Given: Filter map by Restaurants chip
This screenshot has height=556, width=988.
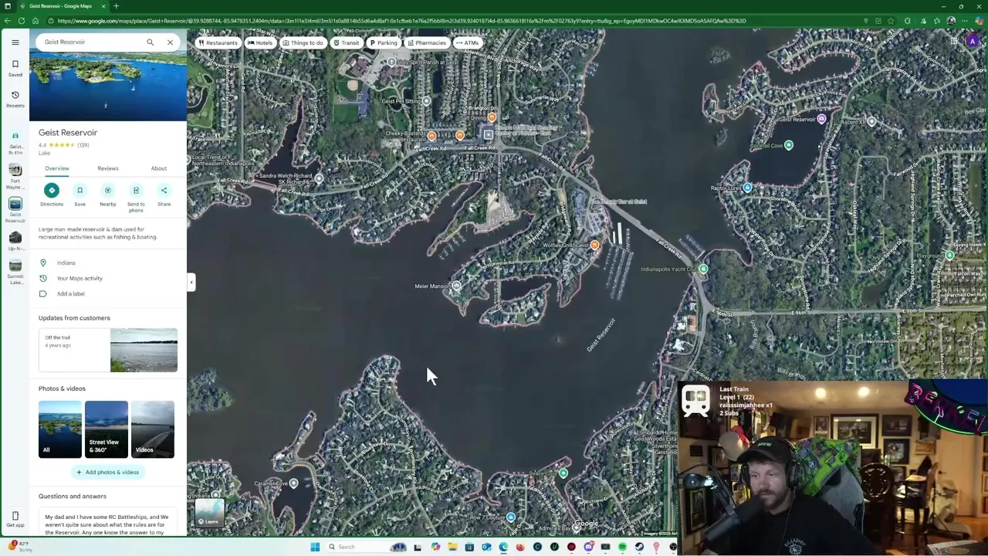Looking at the screenshot, I should coord(218,42).
